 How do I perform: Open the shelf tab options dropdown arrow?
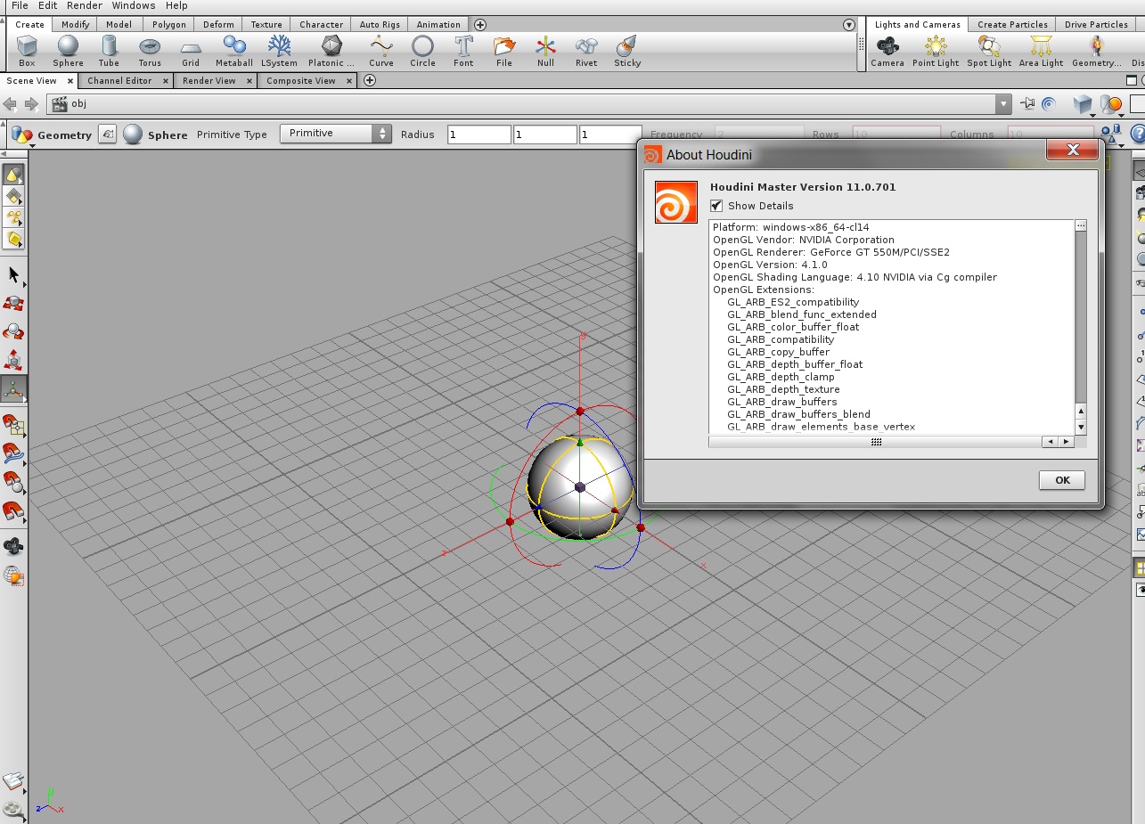point(849,25)
